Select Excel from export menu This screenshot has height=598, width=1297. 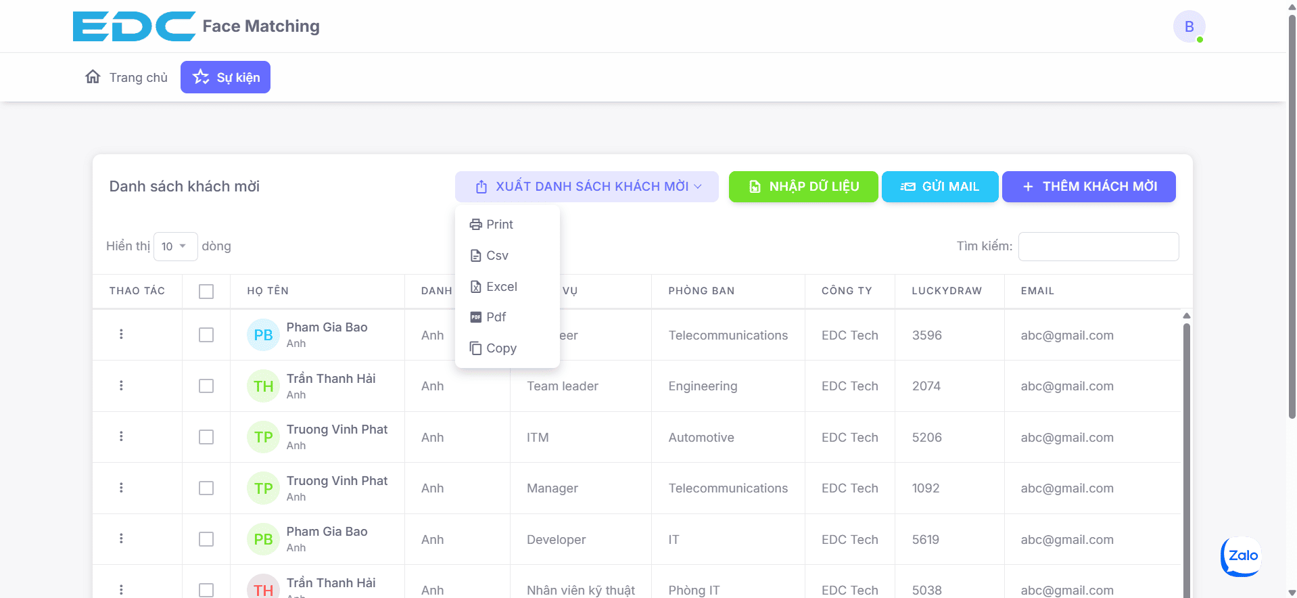[507, 287]
